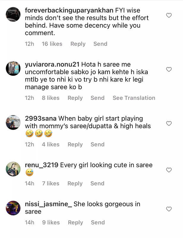Heart the renu_3219 comment
The image size is (183, 238).
coord(169,170)
